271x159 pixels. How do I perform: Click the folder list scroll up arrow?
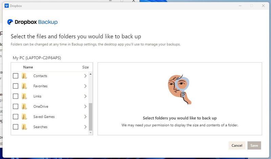[x=90, y=74]
